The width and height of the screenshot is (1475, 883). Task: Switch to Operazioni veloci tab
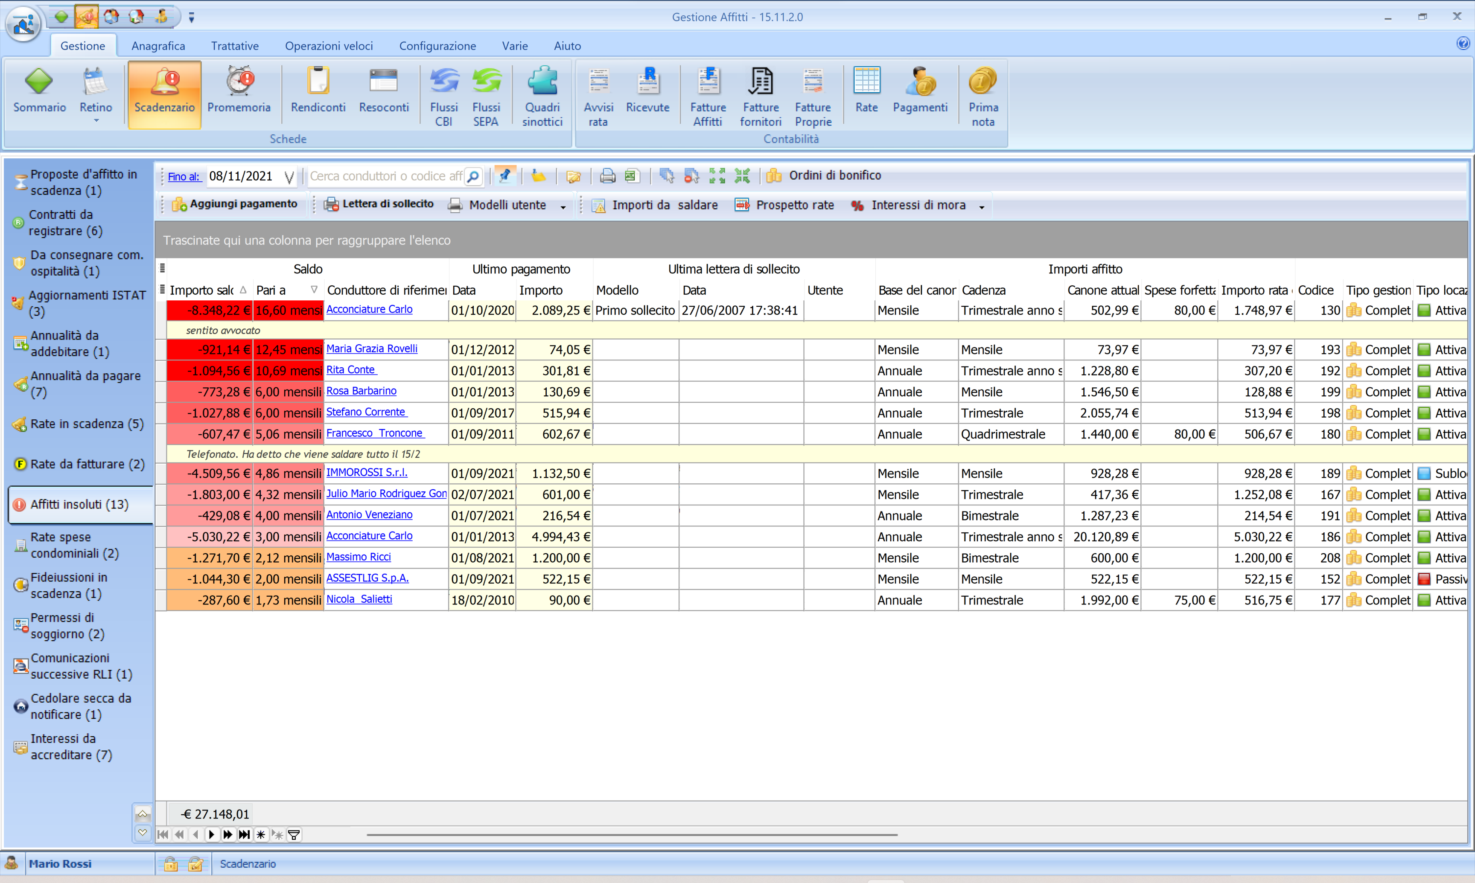point(329,46)
